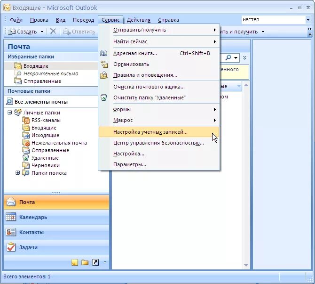The image size is (315, 284).
Task: Click the search magnifier icon in message pane
Action: coord(228,58)
